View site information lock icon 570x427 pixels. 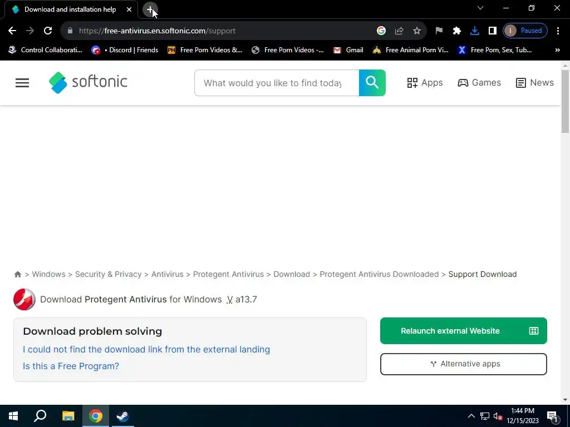pos(70,31)
